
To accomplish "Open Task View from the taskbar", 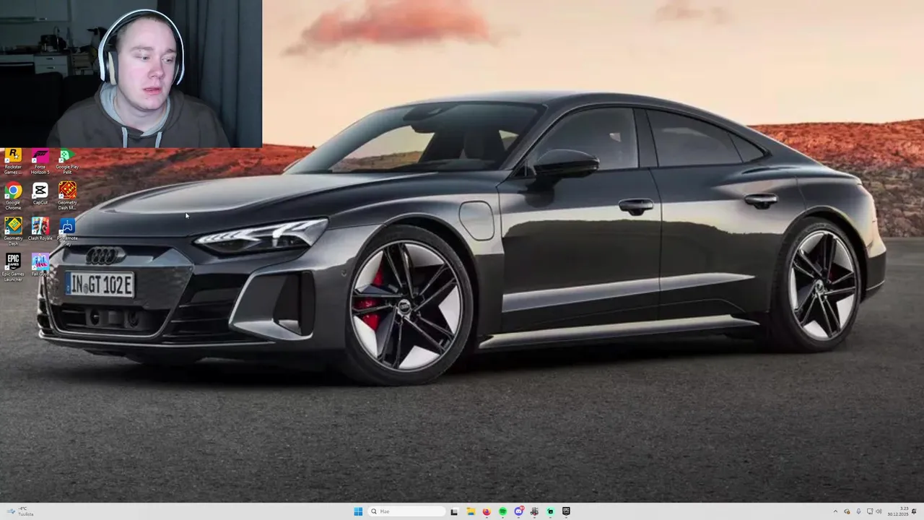I will click(x=454, y=511).
